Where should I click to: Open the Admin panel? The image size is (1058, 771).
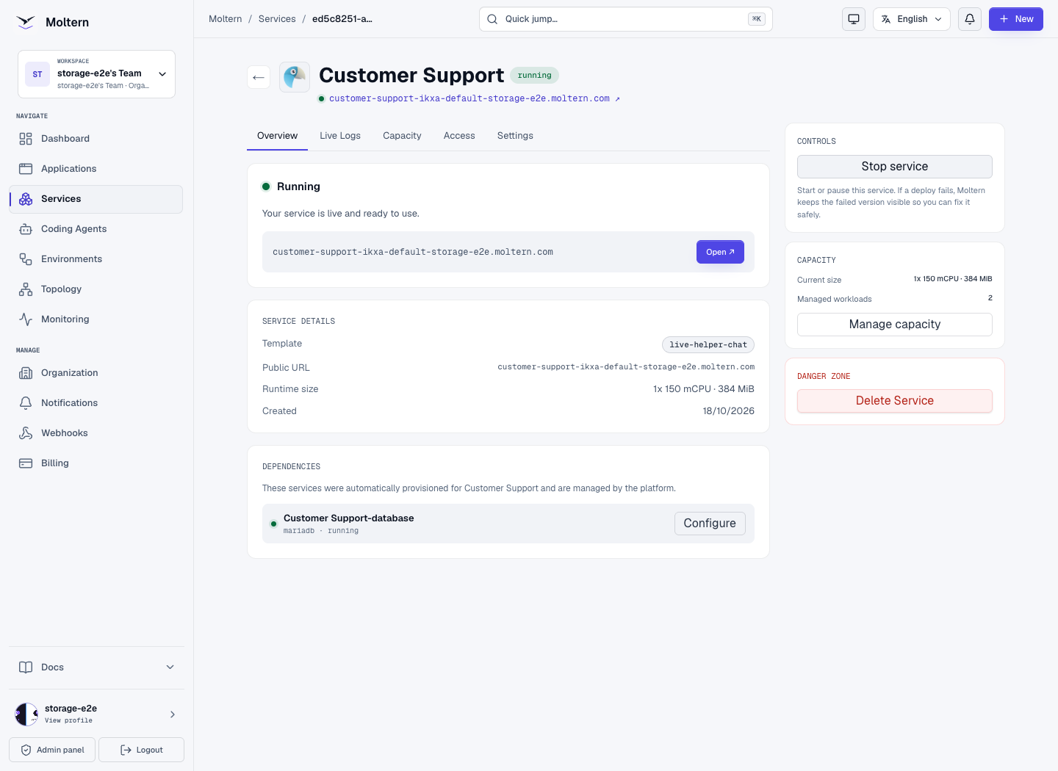tap(52, 750)
